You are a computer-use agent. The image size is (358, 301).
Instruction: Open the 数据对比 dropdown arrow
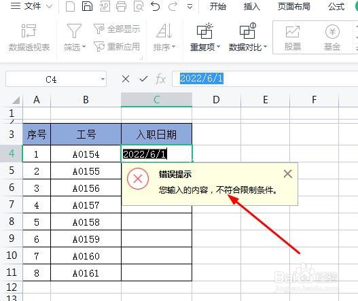click(x=265, y=47)
